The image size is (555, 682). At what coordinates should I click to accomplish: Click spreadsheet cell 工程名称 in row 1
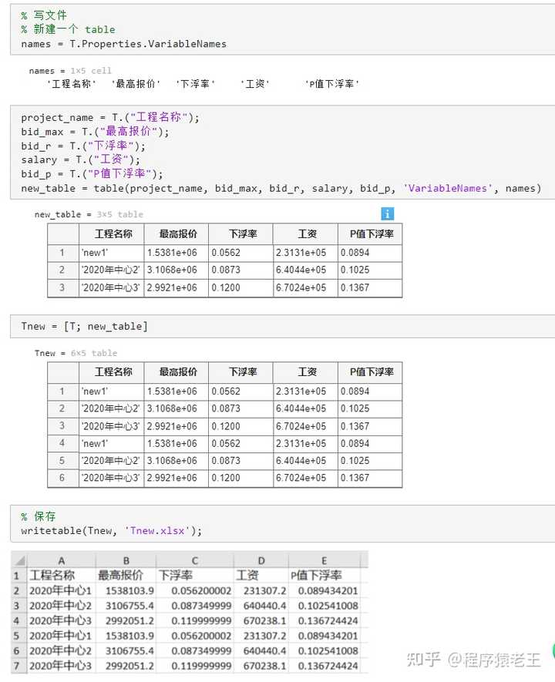coord(62,576)
